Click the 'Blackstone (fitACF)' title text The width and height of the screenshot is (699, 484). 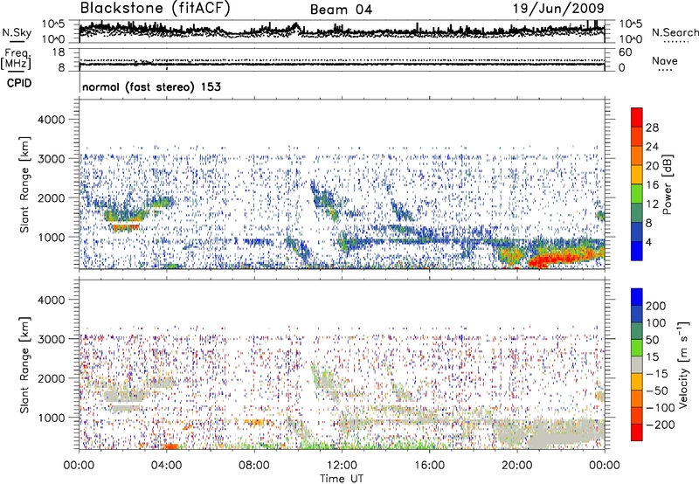pyautogui.click(x=156, y=9)
